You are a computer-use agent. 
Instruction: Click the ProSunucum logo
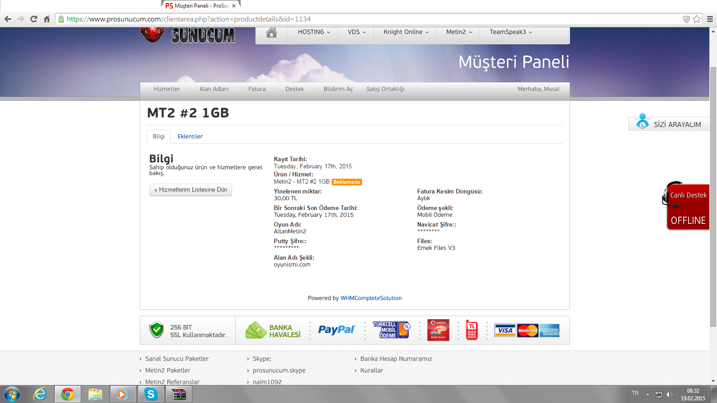188,35
